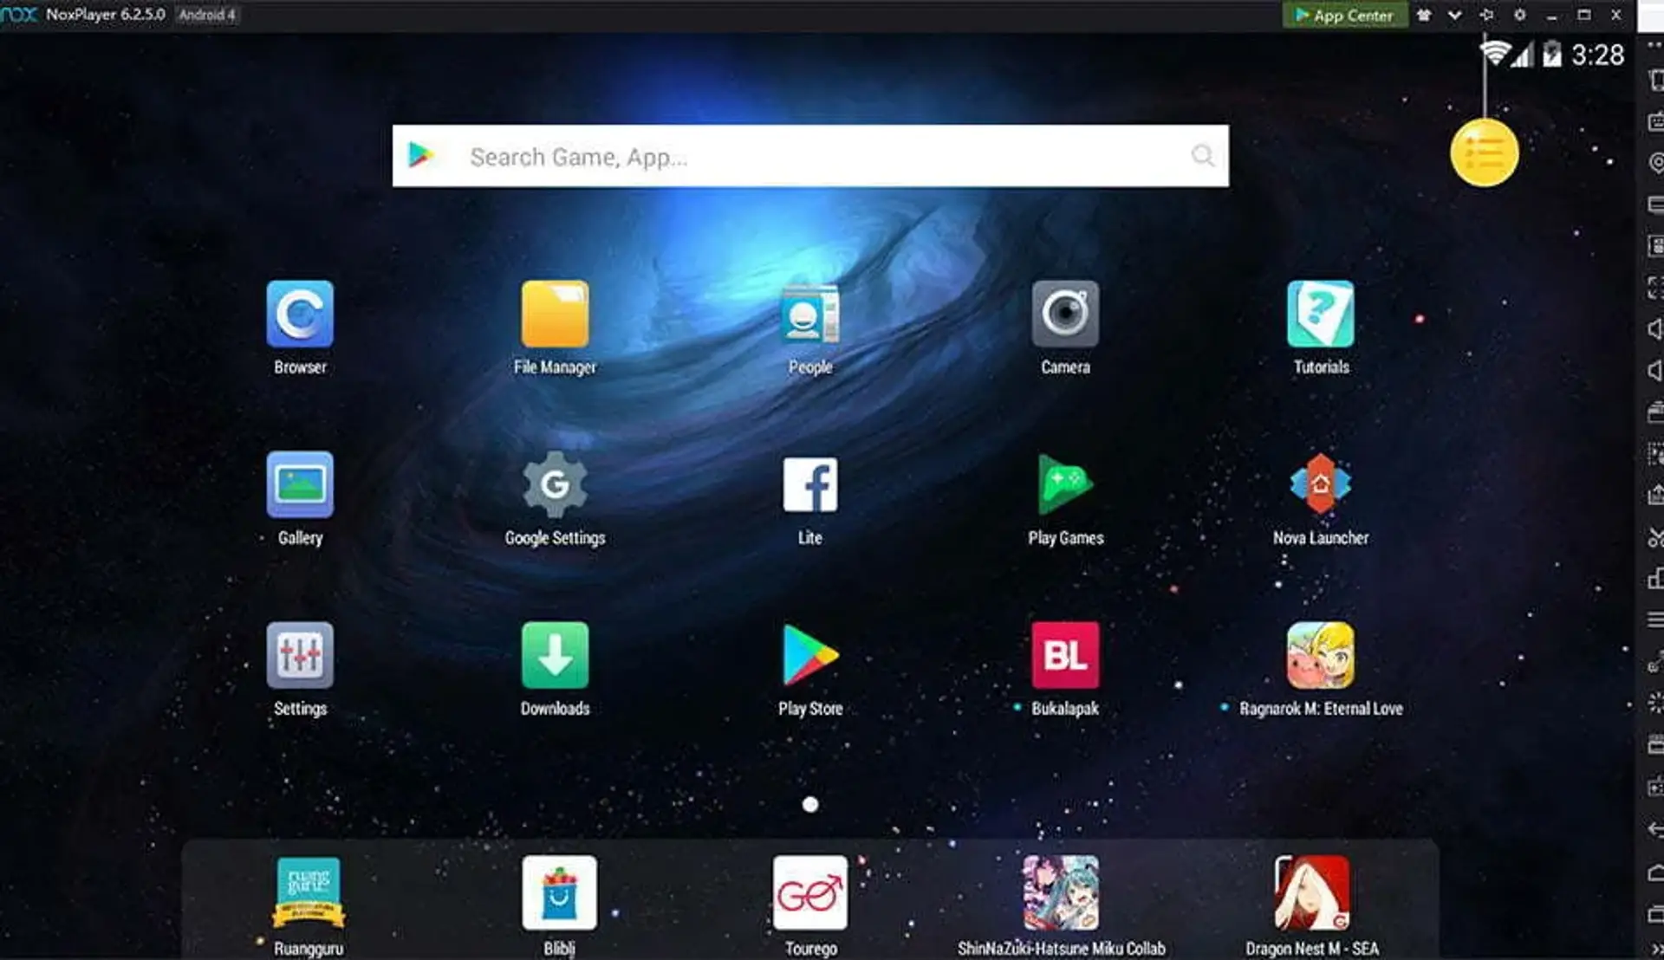Screen dimensions: 1664x960
Task: Open Google Settings
Action: point(555,484)
